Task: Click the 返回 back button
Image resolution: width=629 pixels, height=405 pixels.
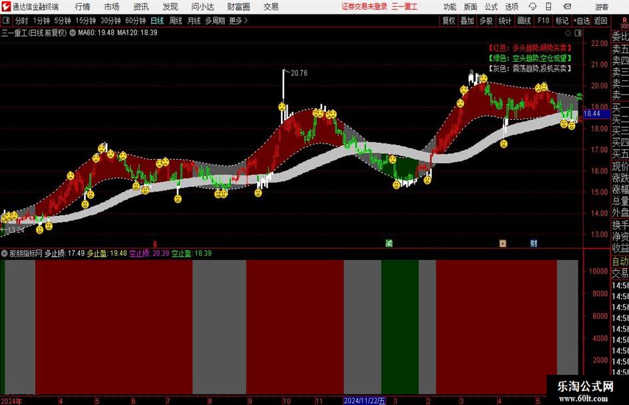Action: tap(600, 21)
